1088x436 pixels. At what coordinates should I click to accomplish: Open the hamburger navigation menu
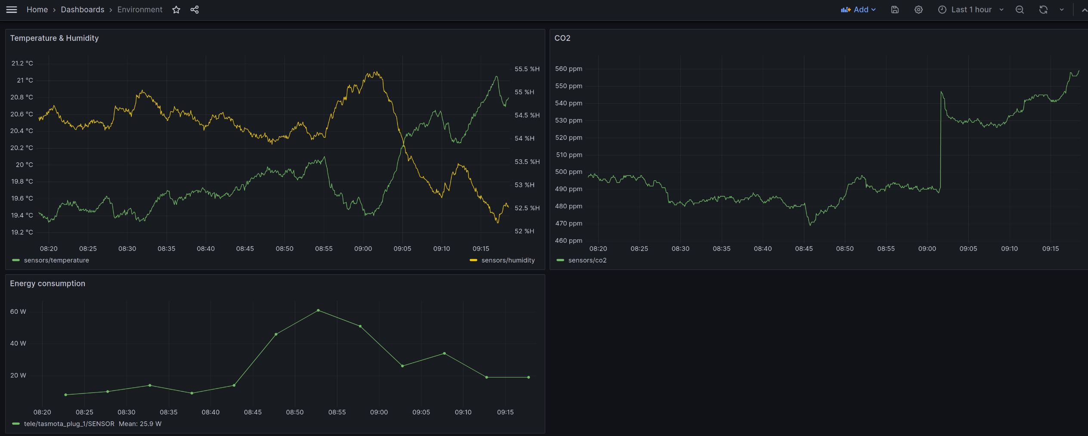[12, 9]
